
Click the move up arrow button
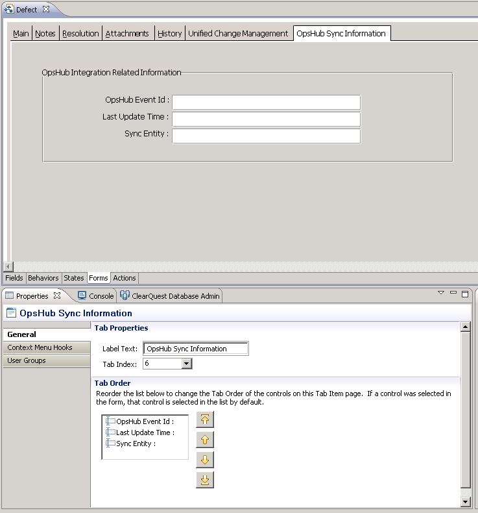pos(205,440)
